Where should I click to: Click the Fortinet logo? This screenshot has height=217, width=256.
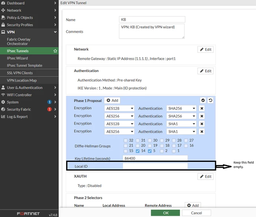28,213
